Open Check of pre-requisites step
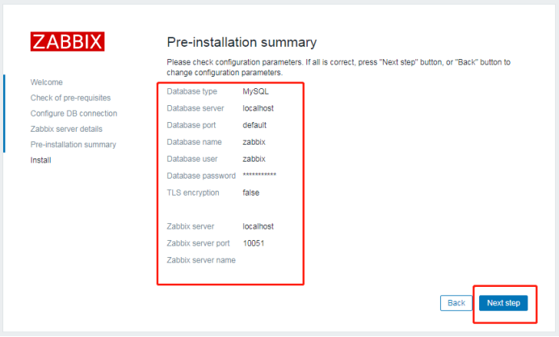The image size is (559, 337). [70, 98]
